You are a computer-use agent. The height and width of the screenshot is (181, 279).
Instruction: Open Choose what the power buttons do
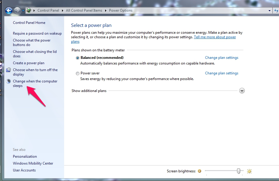32,42
